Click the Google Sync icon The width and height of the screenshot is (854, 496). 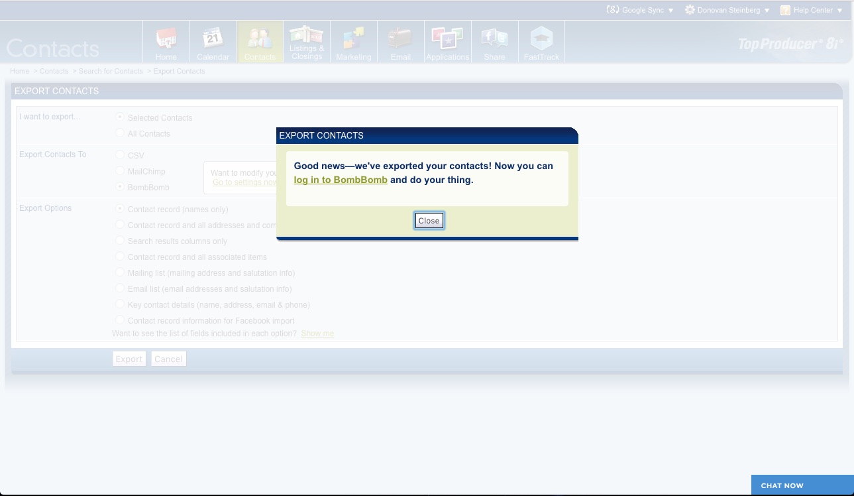[x=613, y=10]
